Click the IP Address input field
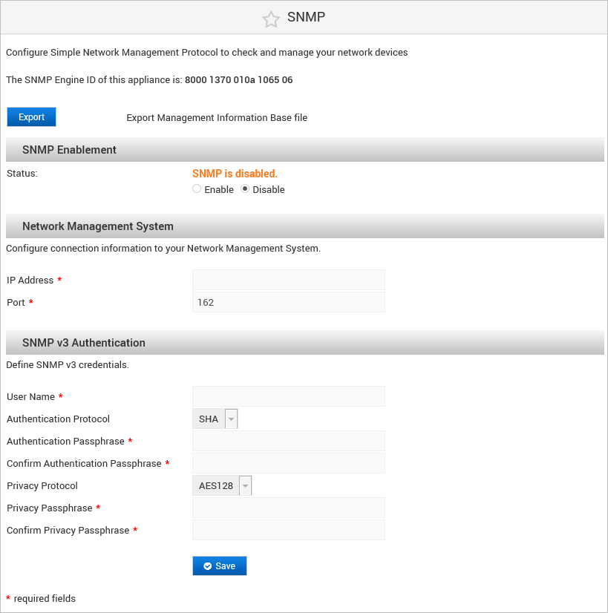Image resolution: width=608 pixels, height=613 pixels. click(288, 280)
